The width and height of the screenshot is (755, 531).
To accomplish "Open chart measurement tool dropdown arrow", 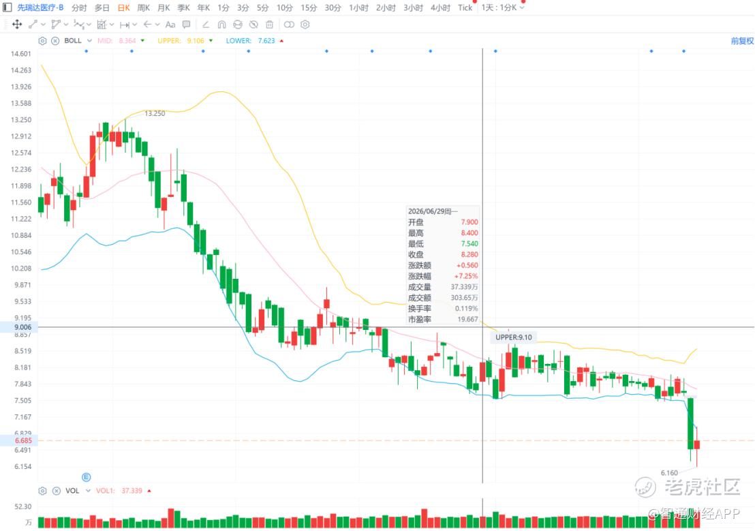I will tap(112, 25).
